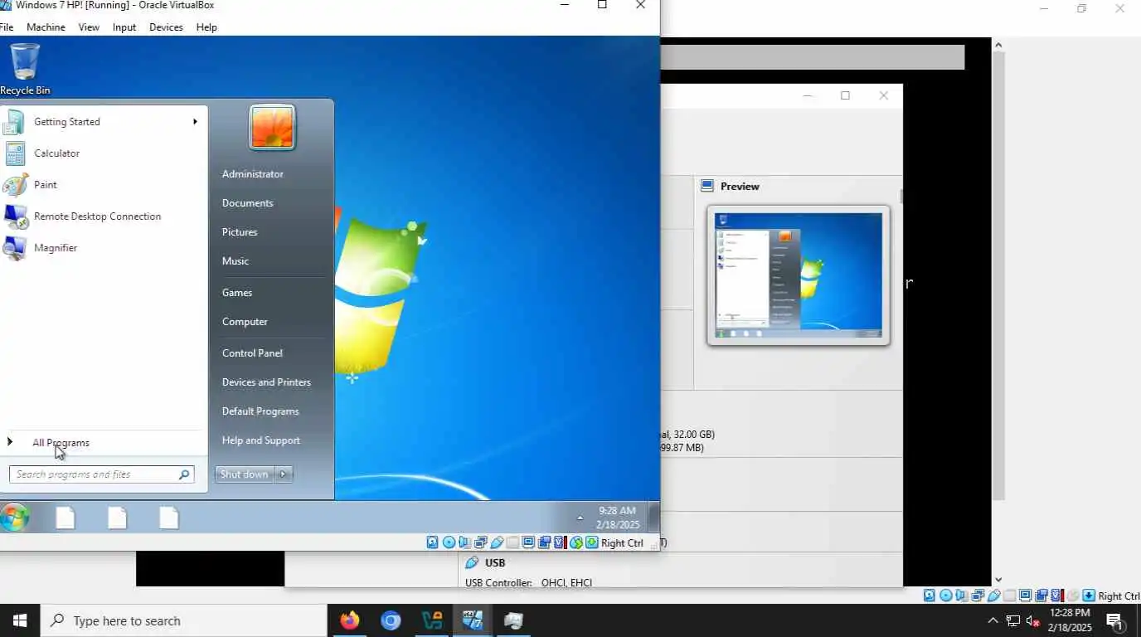Open Help and Support
The height and width of the screenshot is (637, 1141).
261,440
